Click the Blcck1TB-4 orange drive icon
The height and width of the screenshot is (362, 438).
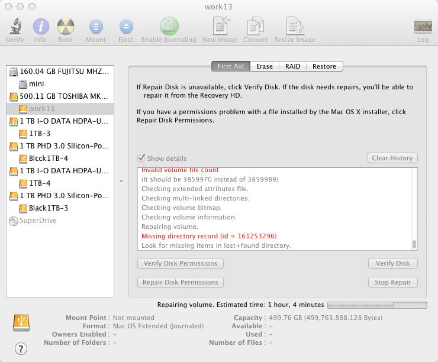pyautogui.click(x=23, y=159)
